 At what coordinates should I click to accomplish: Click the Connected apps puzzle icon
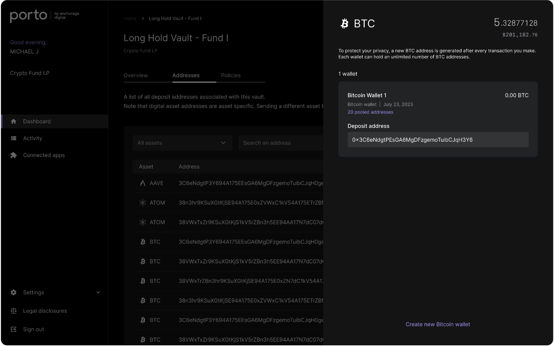tap(13, 155)
